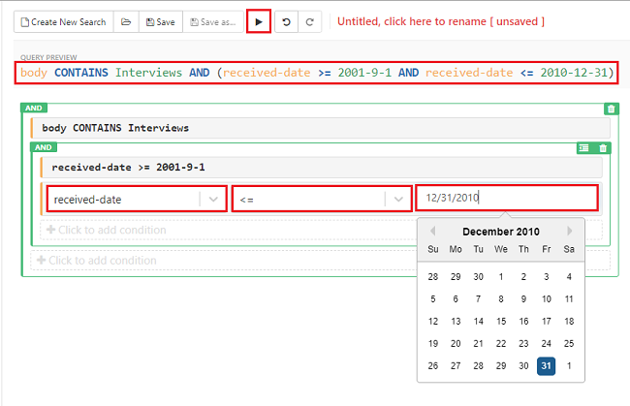Screen dimensions: 630x406
Task: Click the 12/31/2010 date input
Action: pos(507,198)
